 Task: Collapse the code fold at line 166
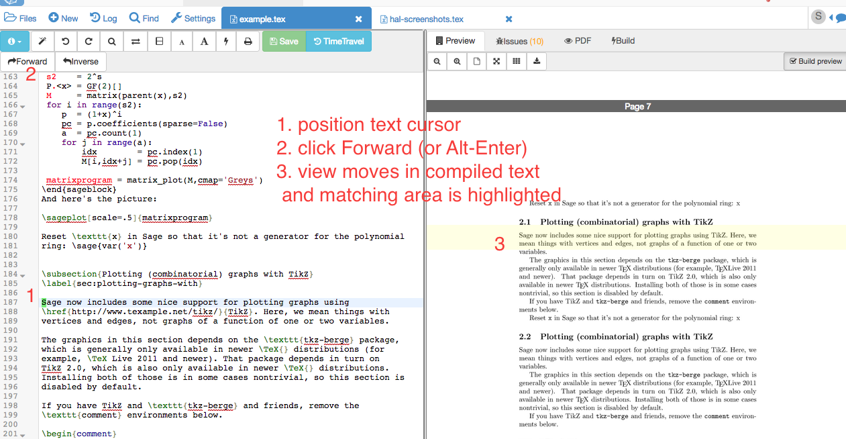coord(23,106)
